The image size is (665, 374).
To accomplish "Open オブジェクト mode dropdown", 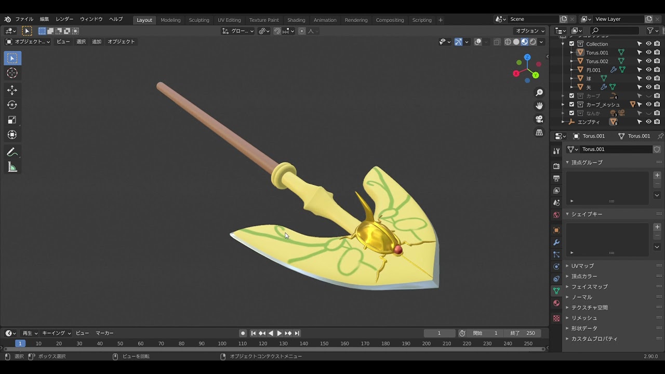I will (28, 42).
